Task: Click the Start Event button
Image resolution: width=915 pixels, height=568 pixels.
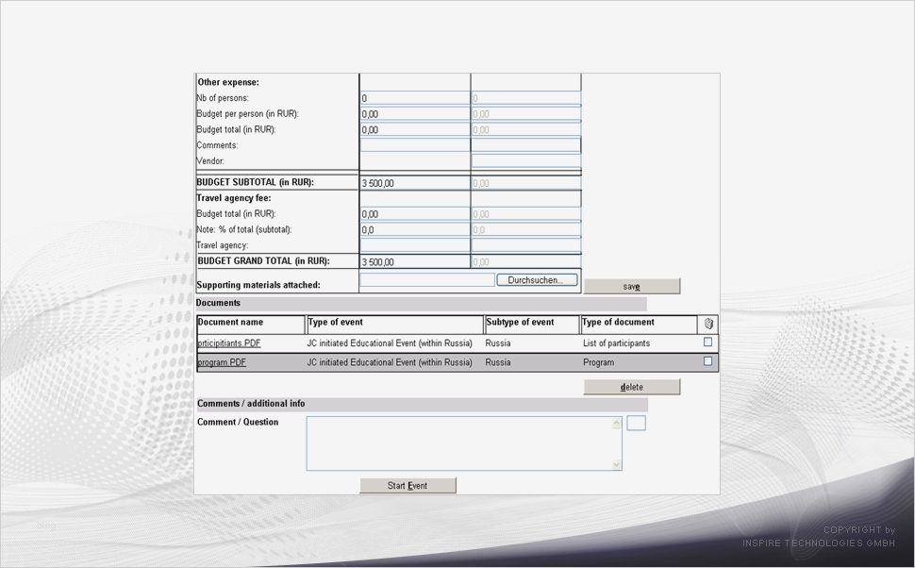Action: tap(408, 486)
